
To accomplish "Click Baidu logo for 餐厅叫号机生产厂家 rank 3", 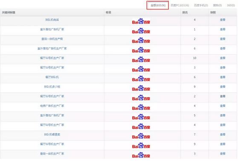I will (x=141, y=69).
